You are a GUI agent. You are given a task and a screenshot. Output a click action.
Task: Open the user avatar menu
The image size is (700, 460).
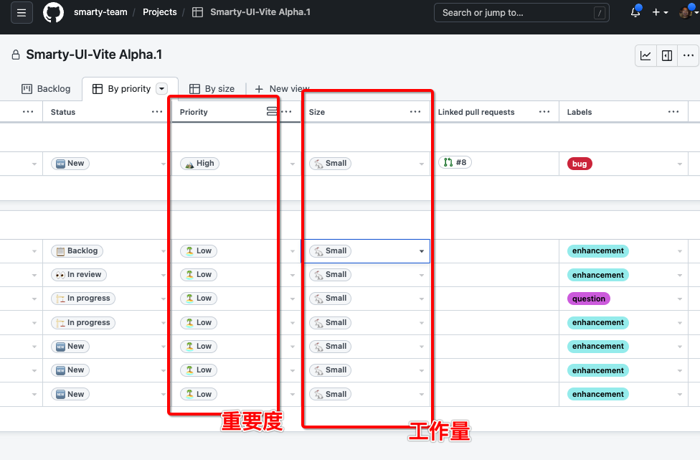click(686, 13)
